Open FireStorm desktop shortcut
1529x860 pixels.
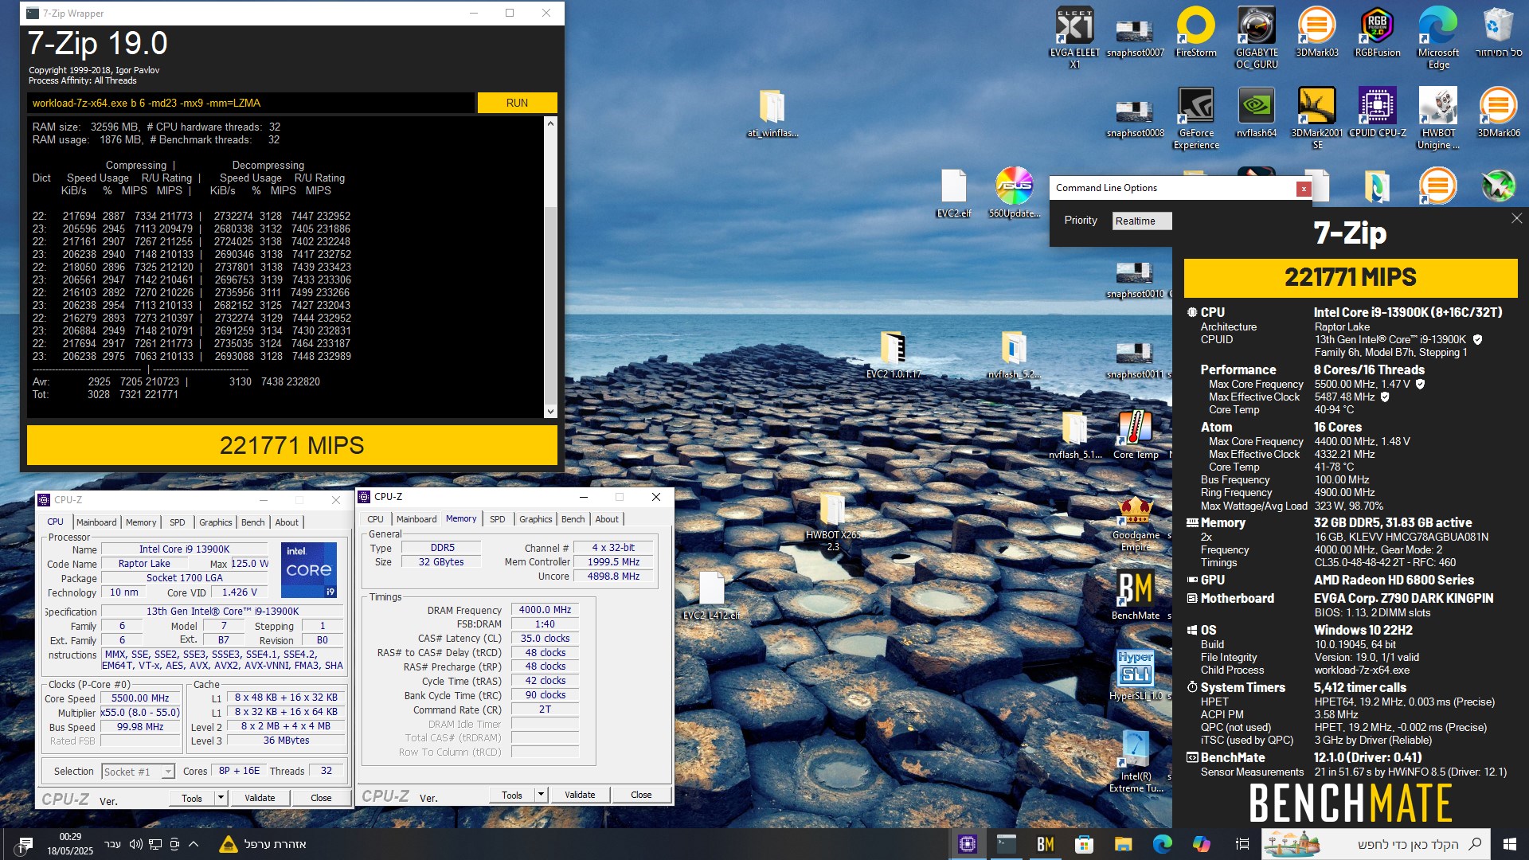coord(1196,32)
